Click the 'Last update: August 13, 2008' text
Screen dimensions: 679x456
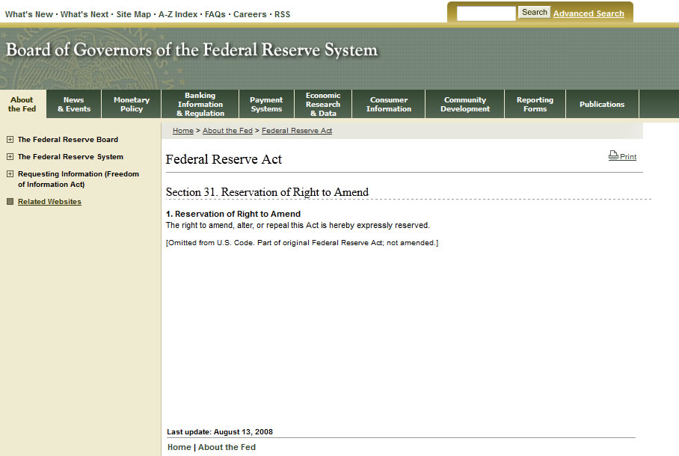[x=220, y=432]
